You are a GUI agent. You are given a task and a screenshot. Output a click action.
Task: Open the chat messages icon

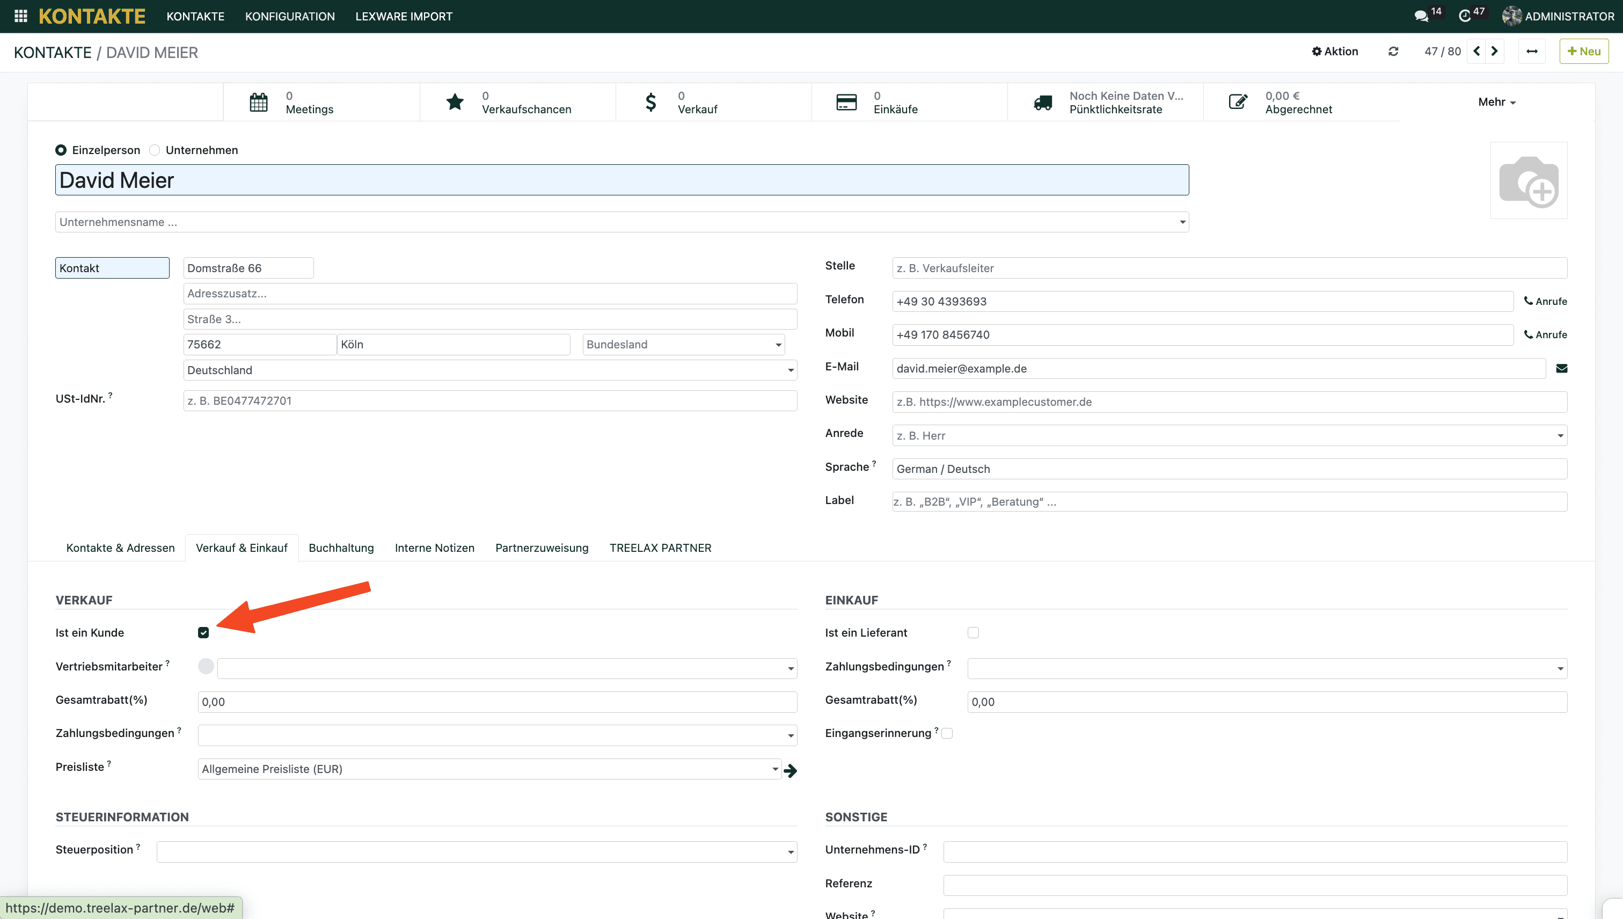point(1421,17)
